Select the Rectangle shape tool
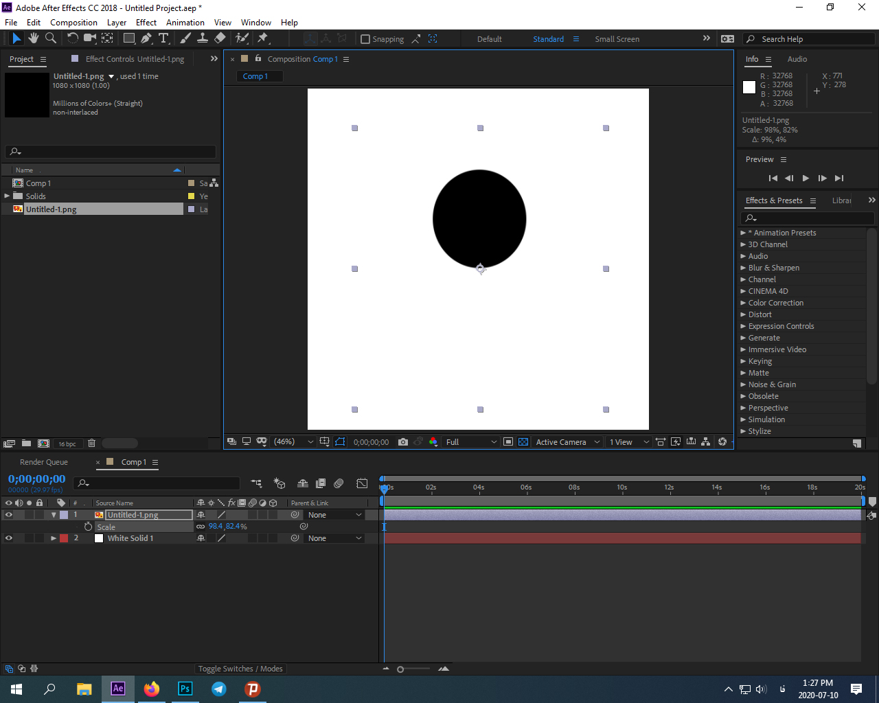Image resolution: width=879 pixels, height=703 pixels. (129, 38)
